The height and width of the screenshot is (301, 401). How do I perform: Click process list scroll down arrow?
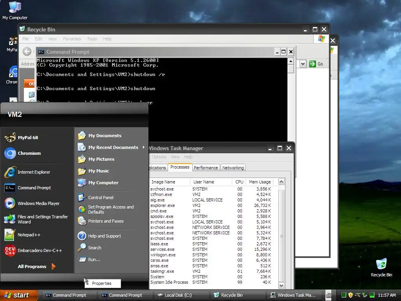click(281, 285)
